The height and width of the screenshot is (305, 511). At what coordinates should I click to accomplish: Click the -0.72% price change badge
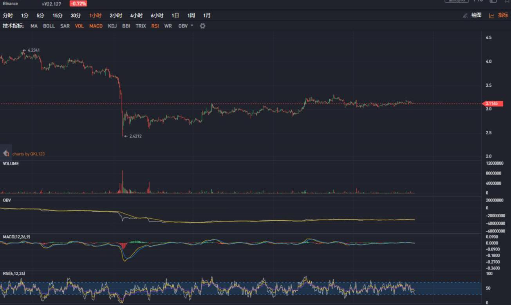point(78,4)
